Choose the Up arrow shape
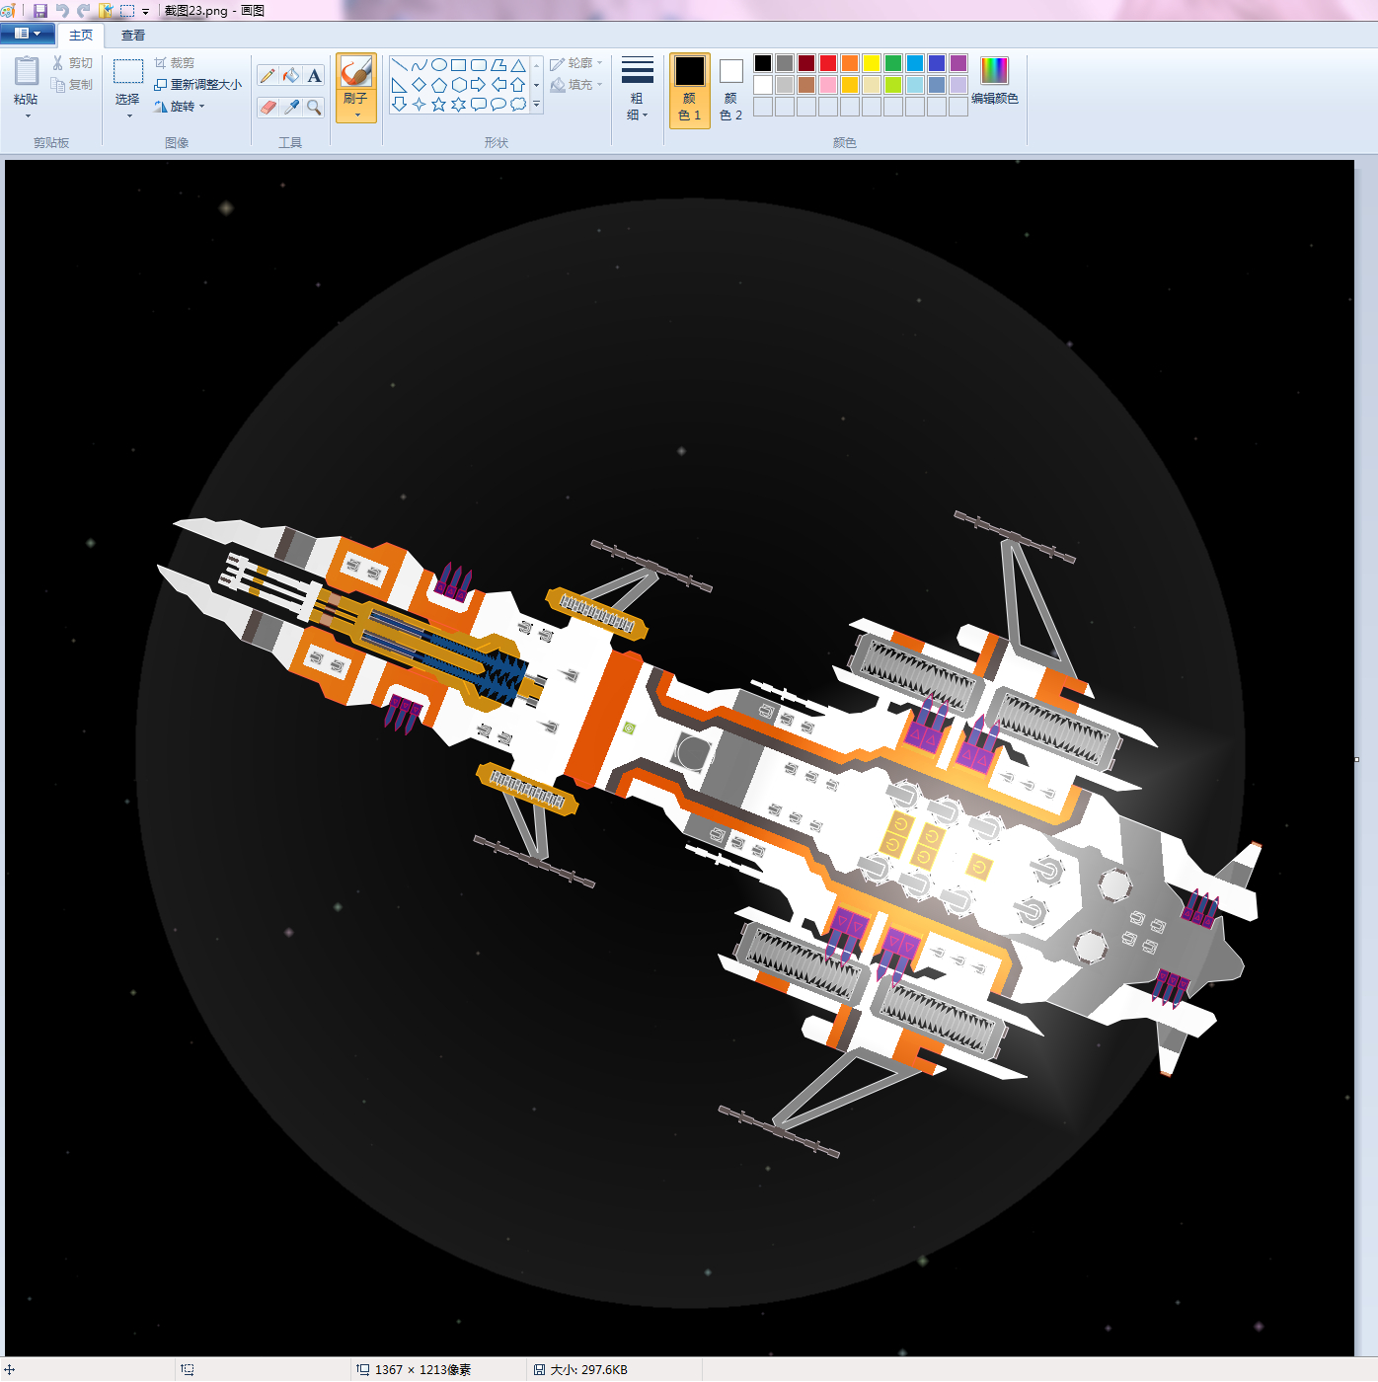This screenshot has width=1378, height=1382. (518, 85)
